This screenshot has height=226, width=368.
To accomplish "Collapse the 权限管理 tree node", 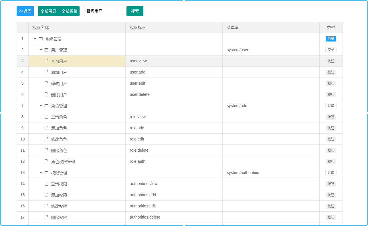I will tap(40, 172).
